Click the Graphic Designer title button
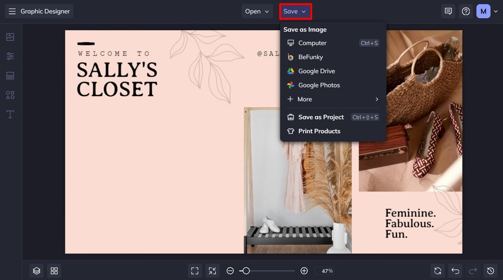 [39, 12]
